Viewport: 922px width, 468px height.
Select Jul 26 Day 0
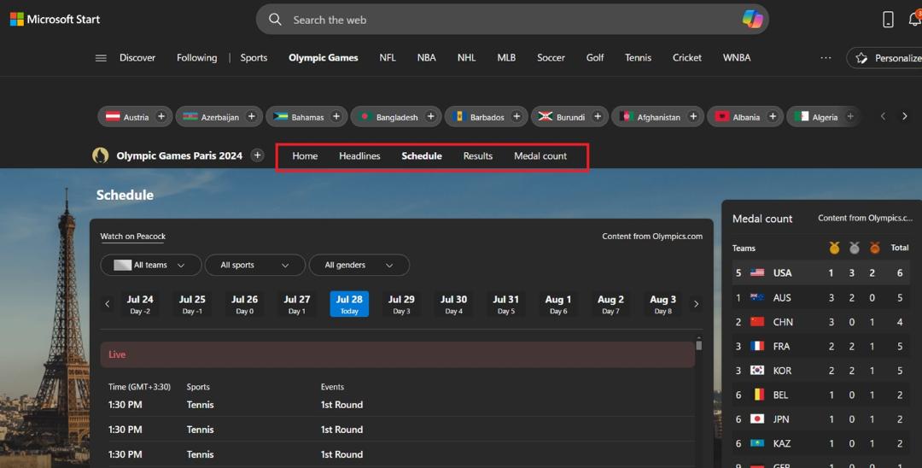245,304
